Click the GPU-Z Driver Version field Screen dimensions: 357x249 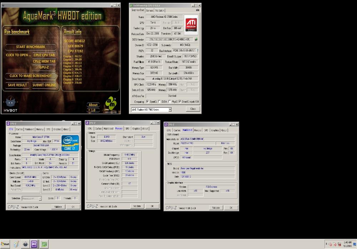tap(172, 79)
